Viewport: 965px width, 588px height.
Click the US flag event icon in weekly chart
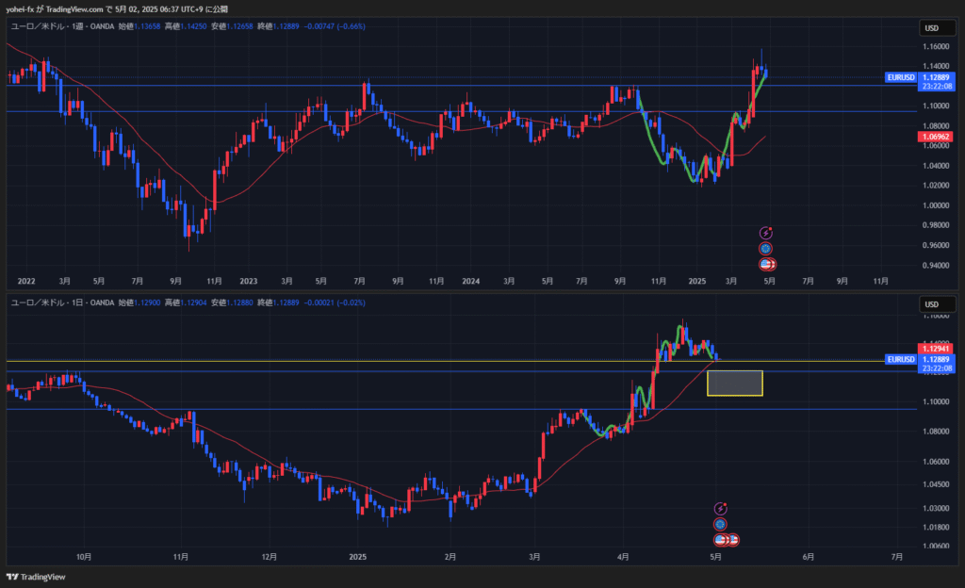coord(767,265)
